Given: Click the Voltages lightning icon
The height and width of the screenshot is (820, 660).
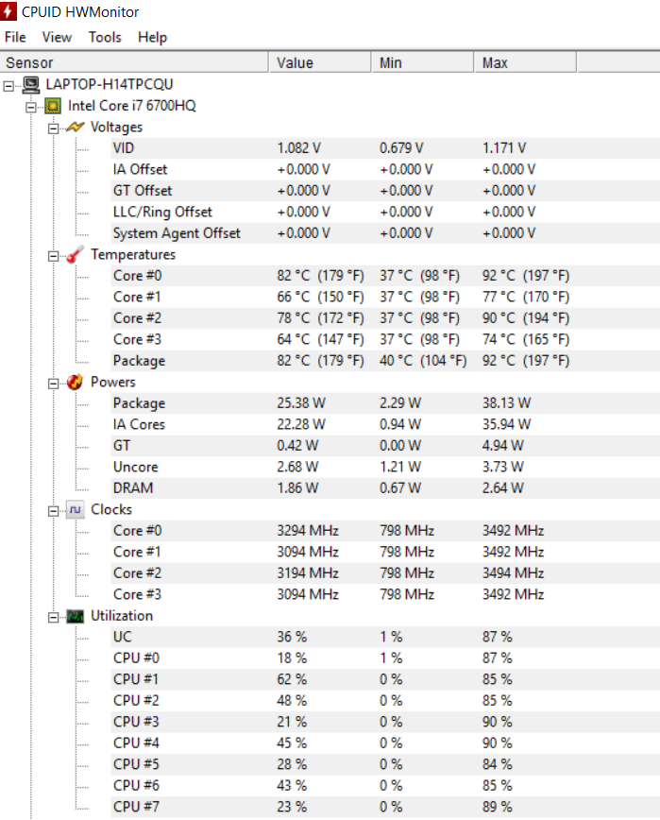Looking at the screenshot, I should click(x=76, y=128).
